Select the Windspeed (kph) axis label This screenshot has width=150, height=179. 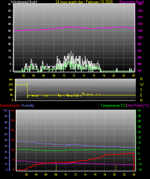[x=24, y=2]
